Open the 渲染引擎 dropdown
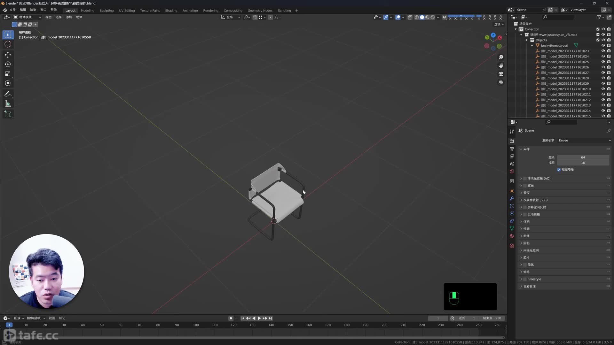 pos(584,140)
